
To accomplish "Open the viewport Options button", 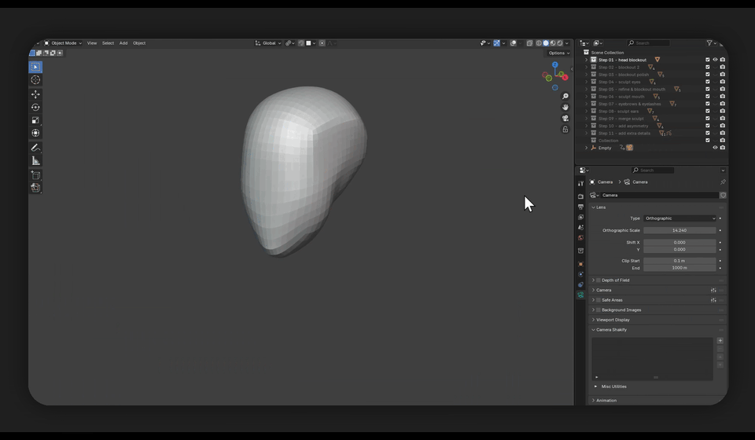I will tap(558, 53).
